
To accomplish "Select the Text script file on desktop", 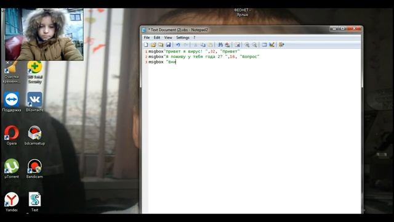I will [34, 202].
